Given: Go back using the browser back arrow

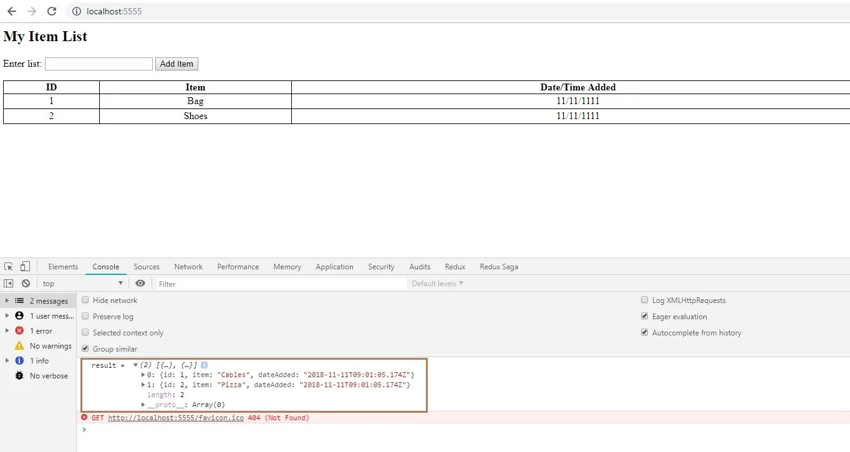Looking at the screenshot, I should [12, 11].
